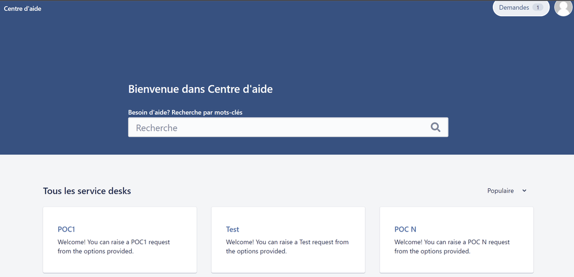This screenshot has width=574, height=277.
Task: Select the POC1 card description text
Action: coord(113,246)
